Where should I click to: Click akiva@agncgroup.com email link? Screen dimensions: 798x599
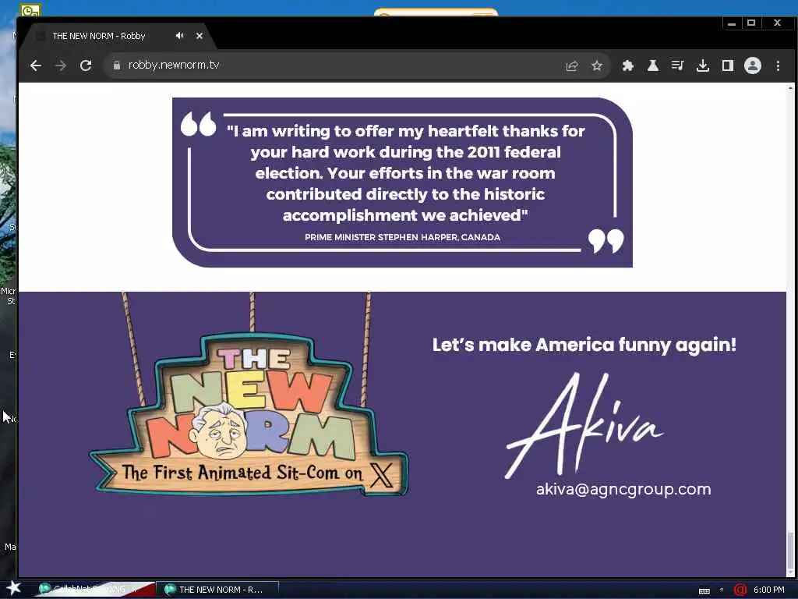623,489
